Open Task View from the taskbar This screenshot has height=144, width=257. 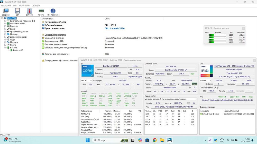point(132,140)
